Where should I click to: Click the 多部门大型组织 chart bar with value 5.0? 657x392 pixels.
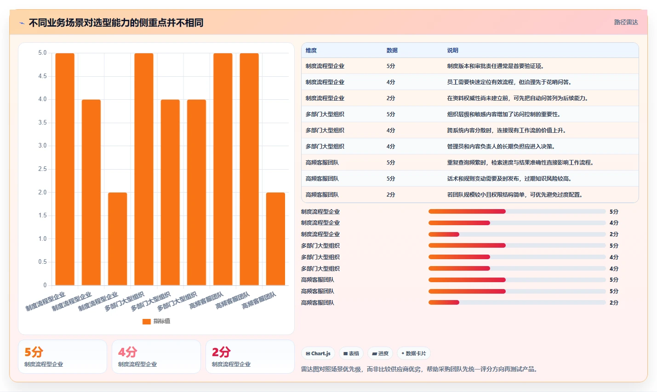[144, 169]
